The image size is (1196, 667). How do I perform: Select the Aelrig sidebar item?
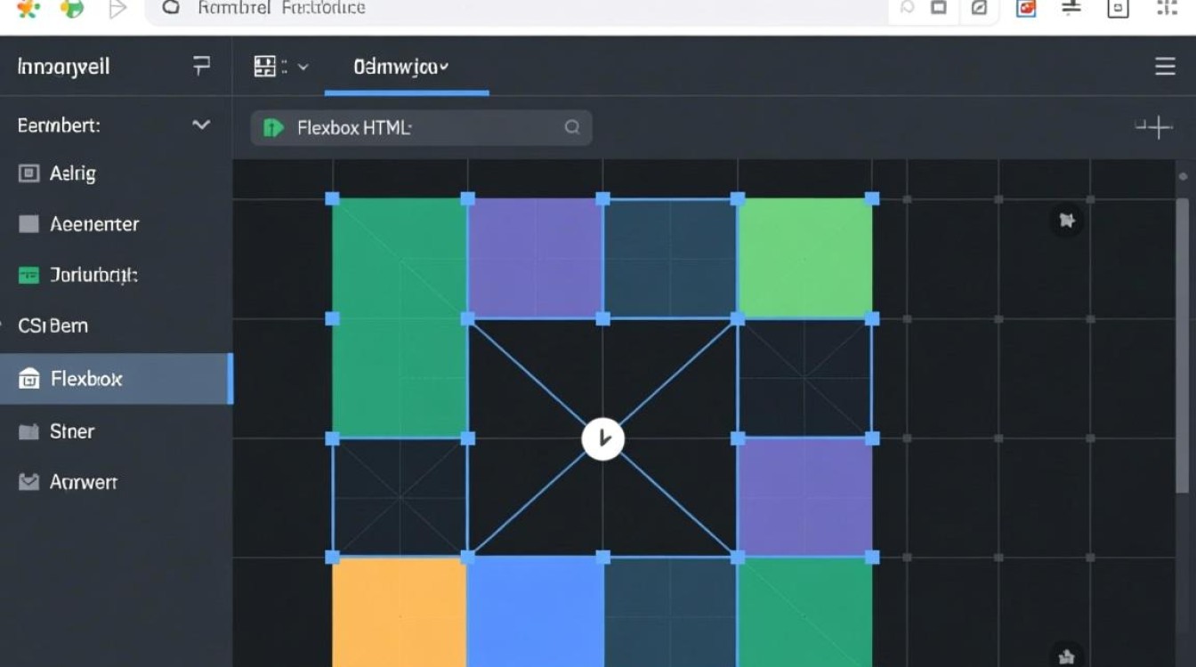72,173
